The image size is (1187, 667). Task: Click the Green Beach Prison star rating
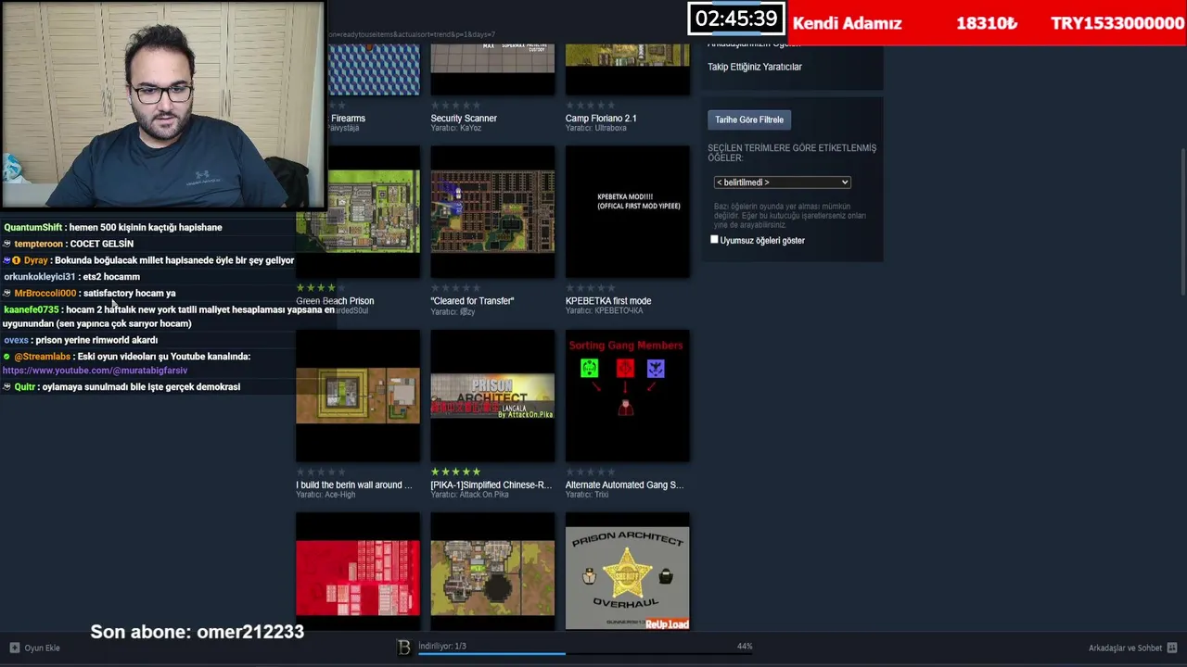pos(320,288)
